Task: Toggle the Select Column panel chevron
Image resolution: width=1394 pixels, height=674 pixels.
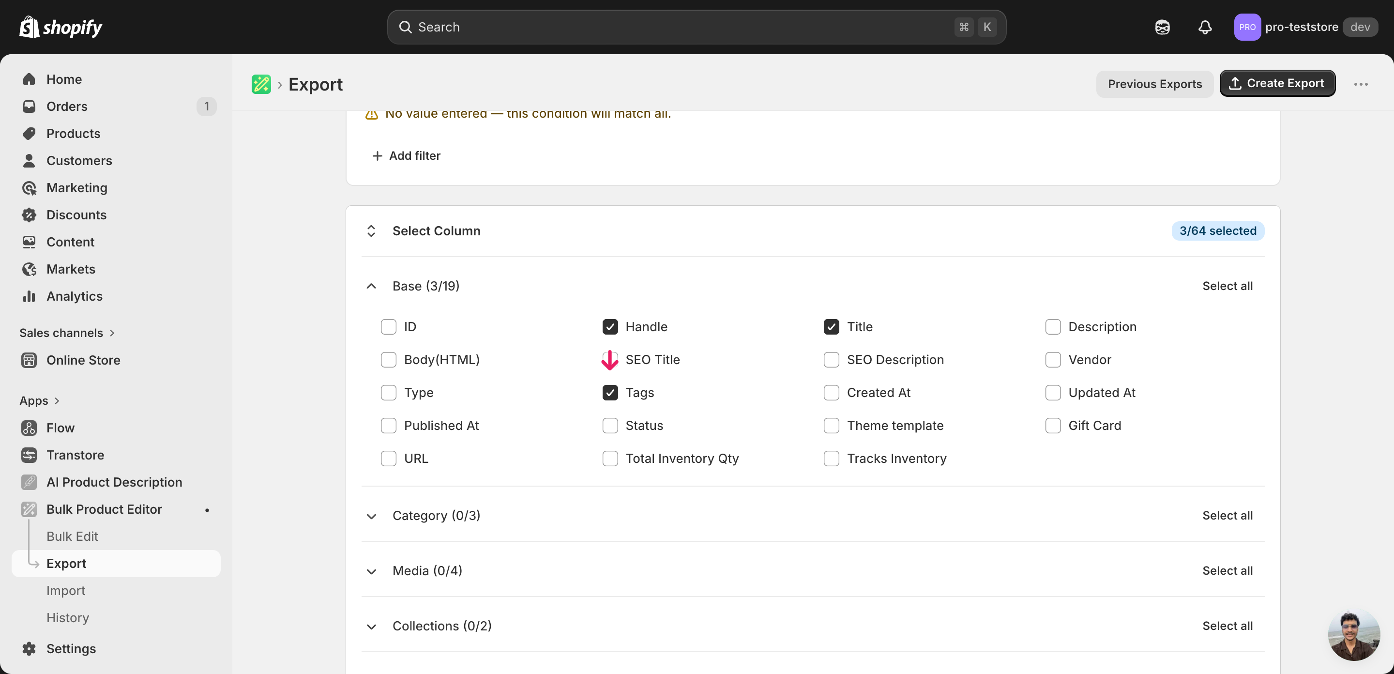Action: pyautogui.click(x=371, y=230)
